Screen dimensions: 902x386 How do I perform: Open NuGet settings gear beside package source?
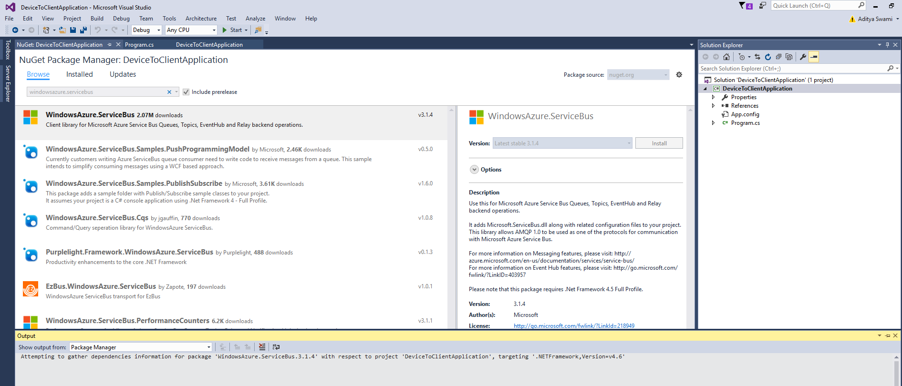(679, 75)
